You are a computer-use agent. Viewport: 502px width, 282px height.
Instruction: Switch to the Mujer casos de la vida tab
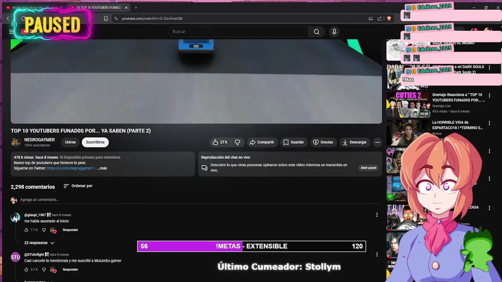pyautogui.click(x=35, y=7)
